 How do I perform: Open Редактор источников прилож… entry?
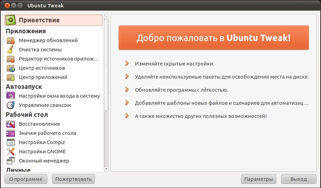pos(53,59)
